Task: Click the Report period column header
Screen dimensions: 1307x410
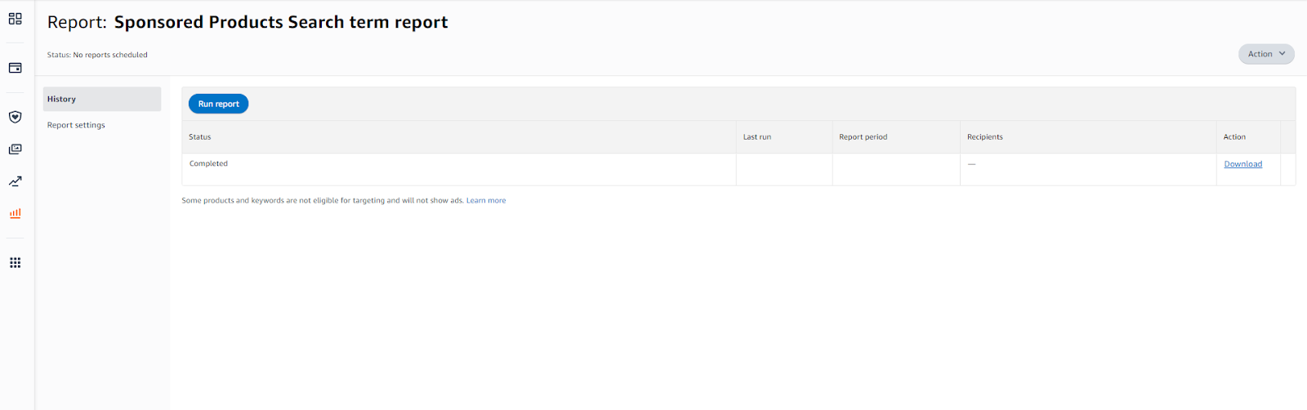Action: pyautogui.click(x=863, y=137)
